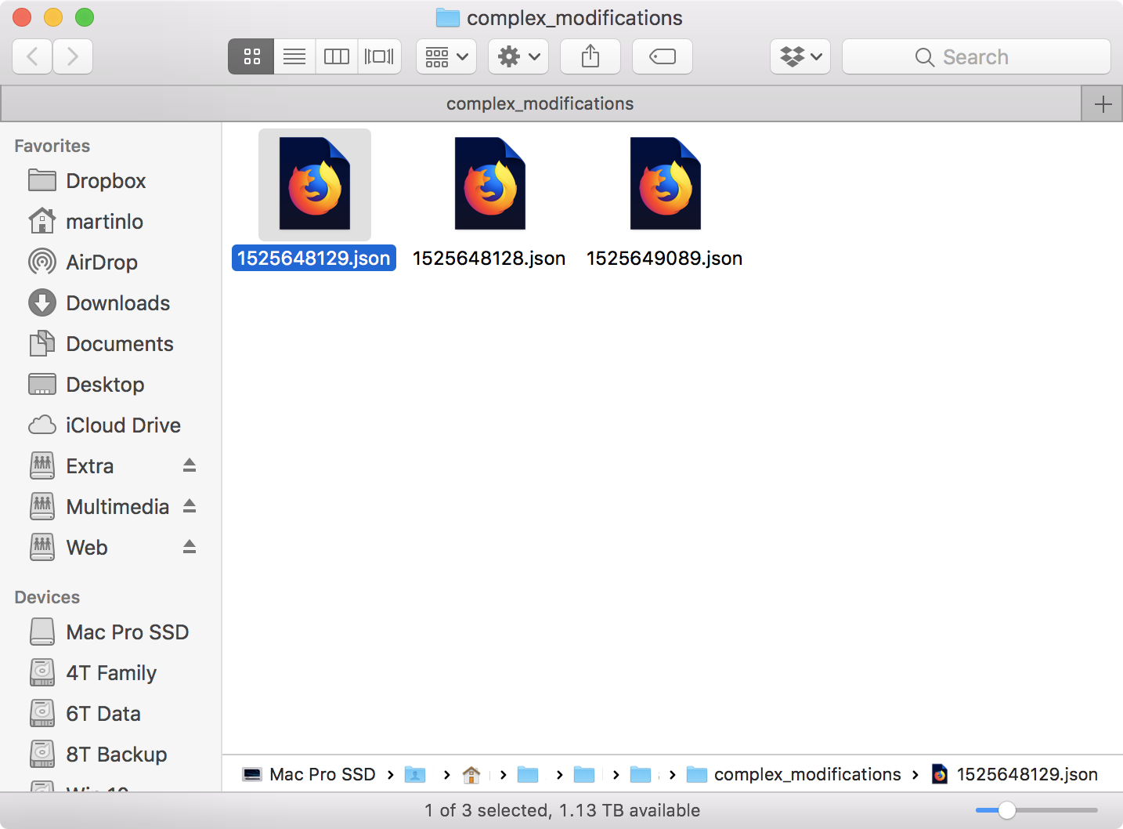1123x829 pixels.
Task: Switch to column view
Action: pos(337,56)
